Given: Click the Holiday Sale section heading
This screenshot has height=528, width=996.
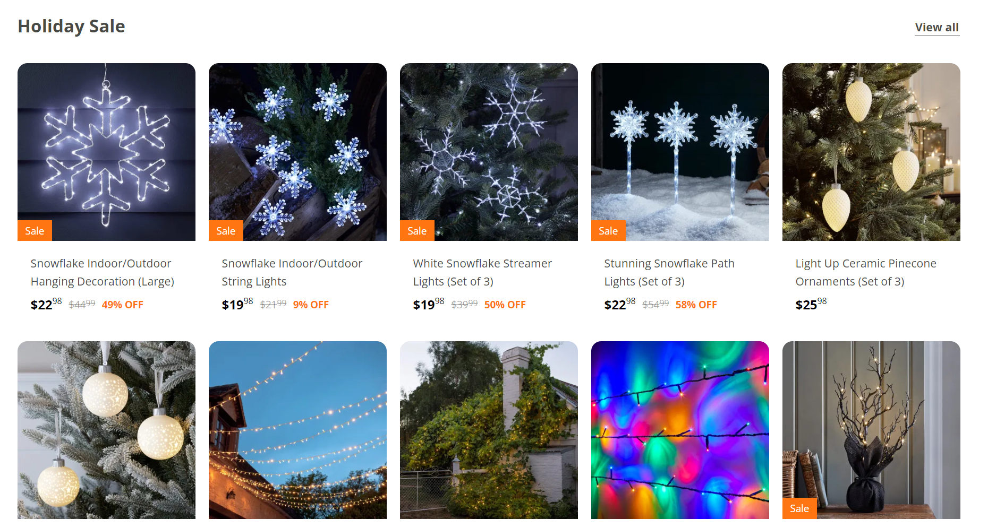Looking at the screenshot, I should pos(71,26).
